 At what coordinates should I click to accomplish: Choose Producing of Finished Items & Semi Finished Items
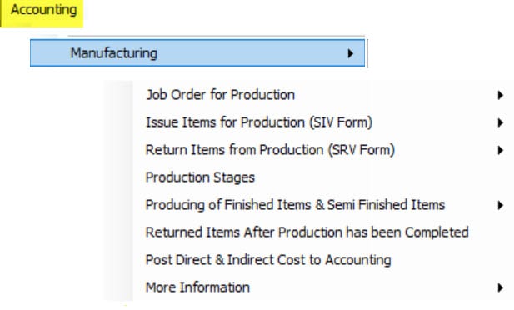pyautogui.click(x=295, y=205)
